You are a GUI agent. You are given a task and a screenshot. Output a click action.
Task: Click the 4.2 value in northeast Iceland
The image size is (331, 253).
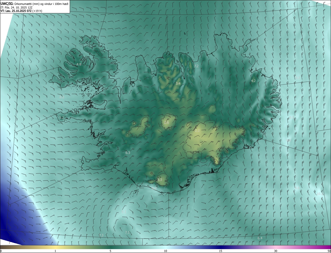pos(253,81)
